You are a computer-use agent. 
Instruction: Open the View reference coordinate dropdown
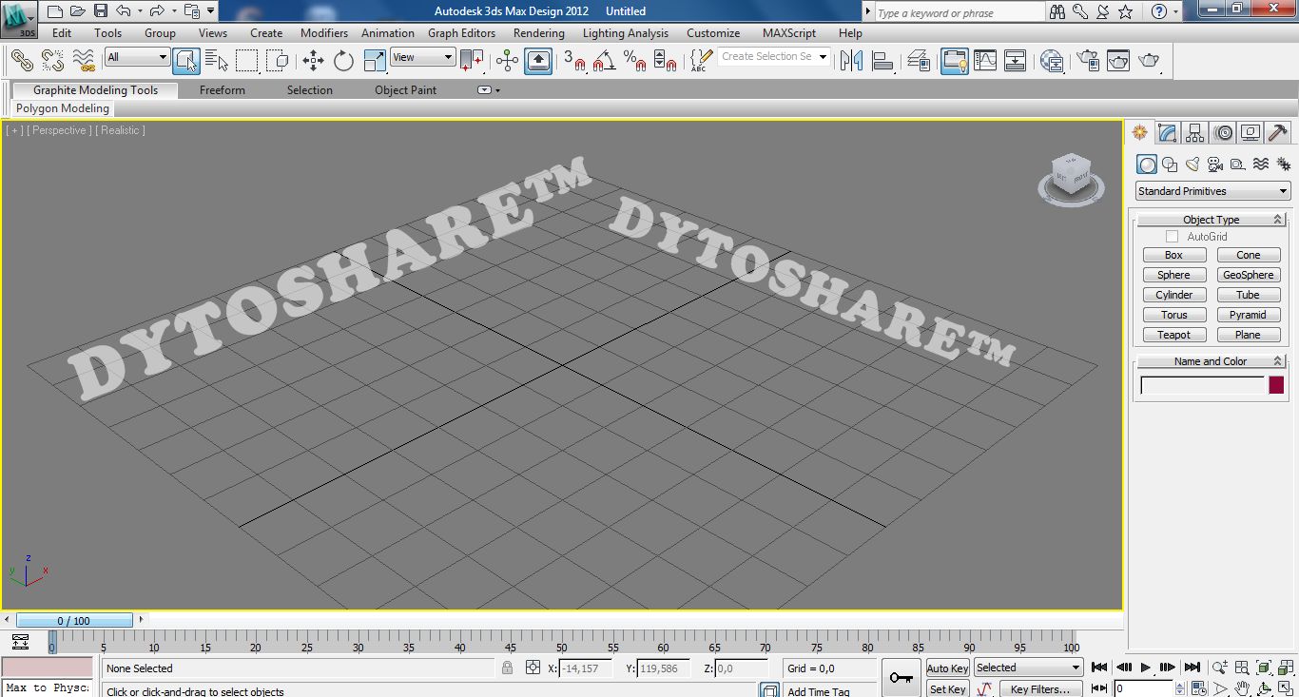(x=423, y=57)
